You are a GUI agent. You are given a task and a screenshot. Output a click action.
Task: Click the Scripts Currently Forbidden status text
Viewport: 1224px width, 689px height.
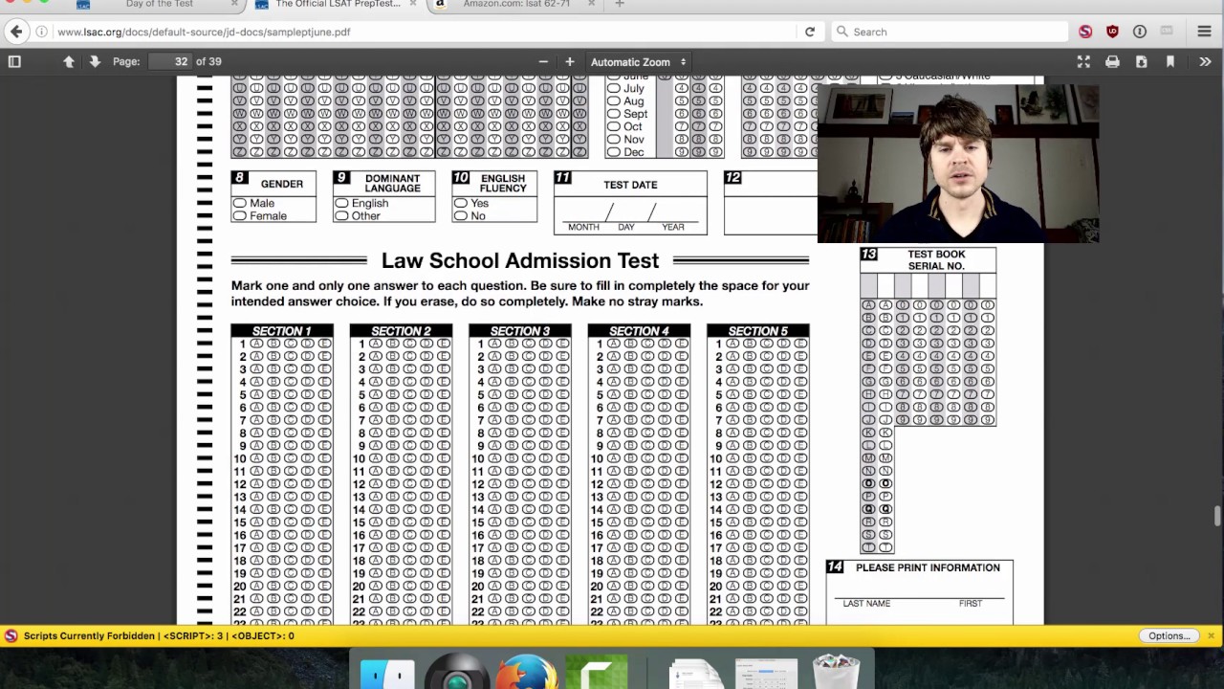[159, 635]
